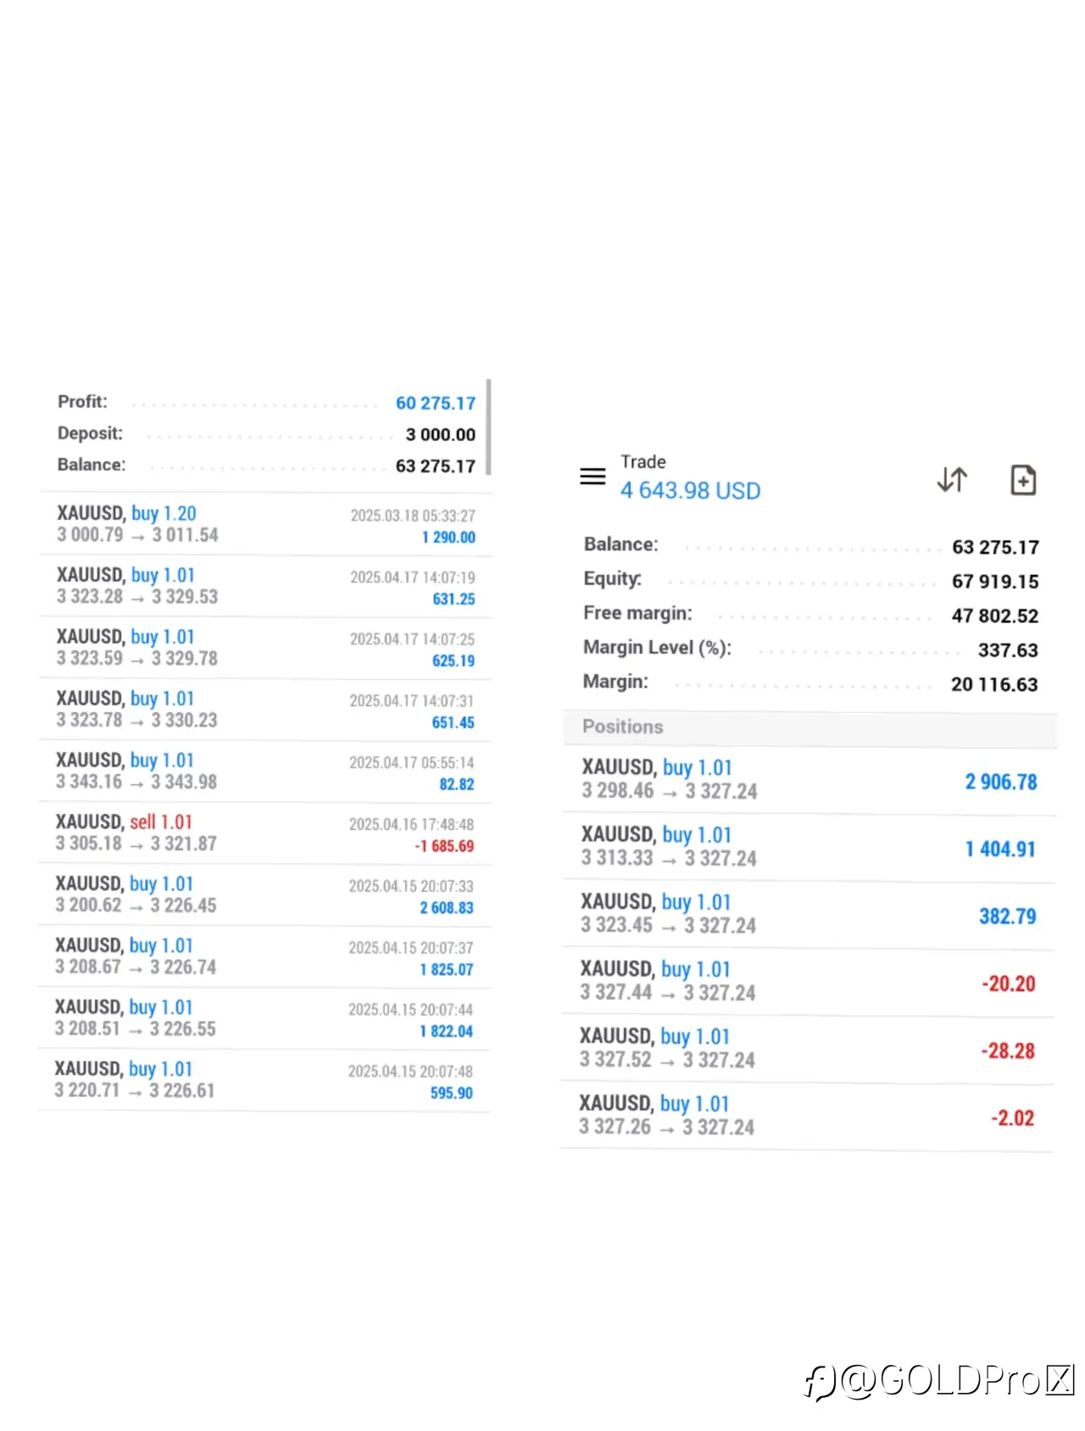Open the history scrollbar beside Profit summary
This screenshot has height=1431, width=1085.
pyautogui.click(x=489, y=426)
